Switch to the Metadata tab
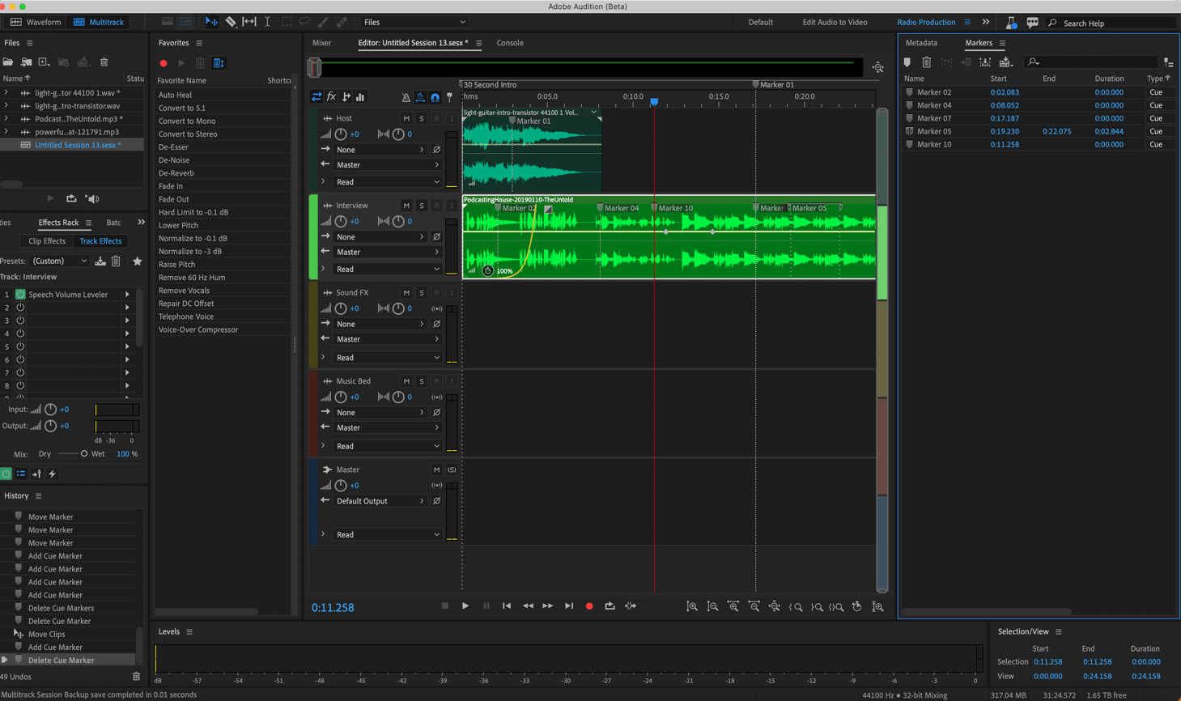The height and width of the screenshot is (701, 1181). 921,43
